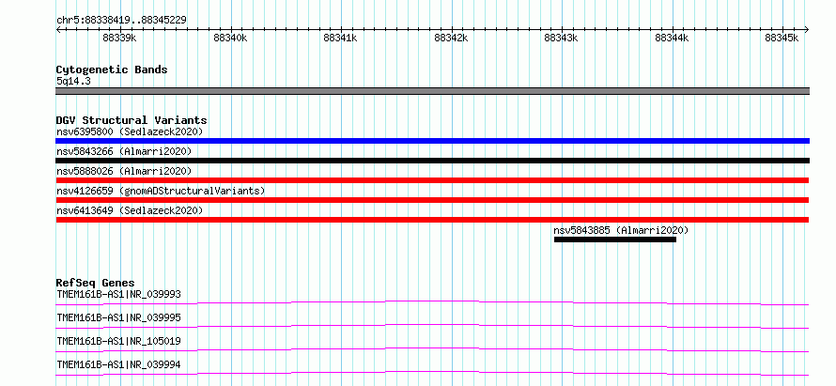
Task: Click the magenta NR_039993 transcript line
Action: [x=432, y=302]
